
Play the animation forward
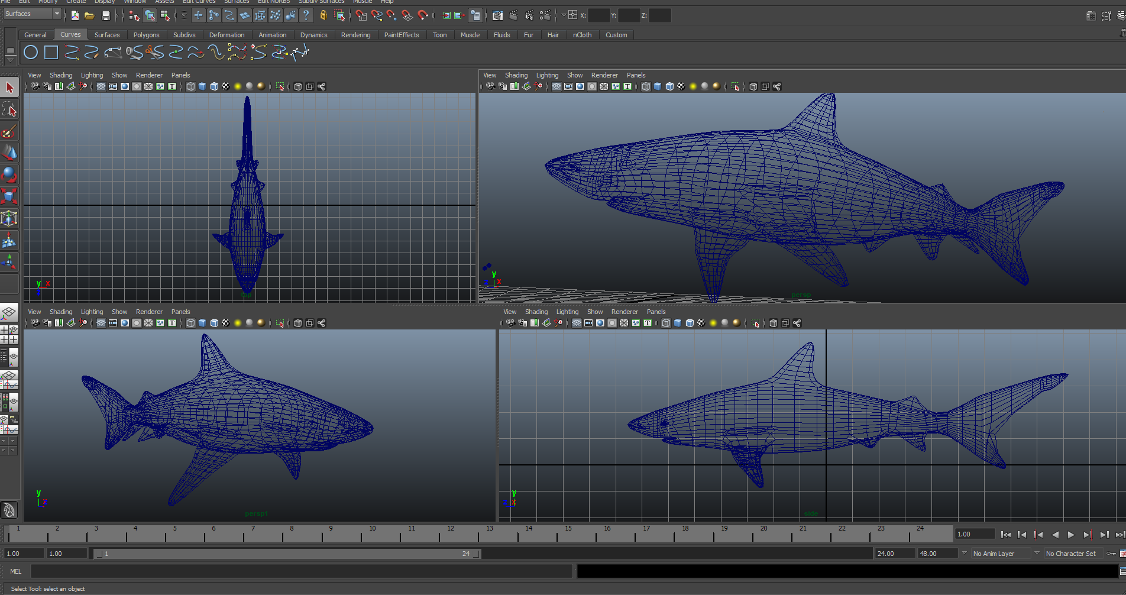pos(1072,534)
